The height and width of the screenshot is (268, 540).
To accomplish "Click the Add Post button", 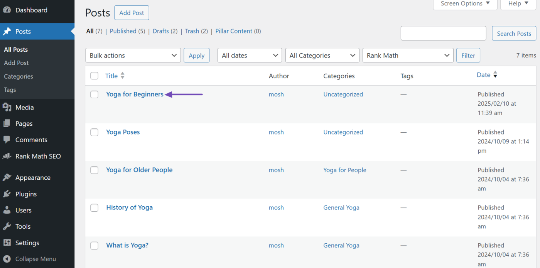I will [x=132, y=13].
